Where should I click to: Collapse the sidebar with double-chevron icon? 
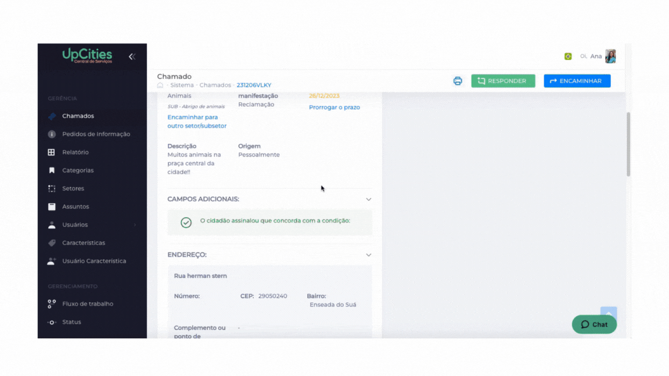pos(132,57)
